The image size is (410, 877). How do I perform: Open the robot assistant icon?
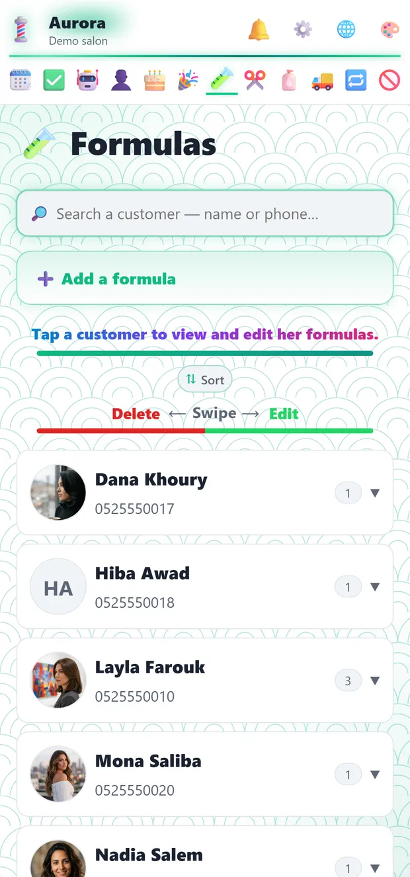pos(88,80)
